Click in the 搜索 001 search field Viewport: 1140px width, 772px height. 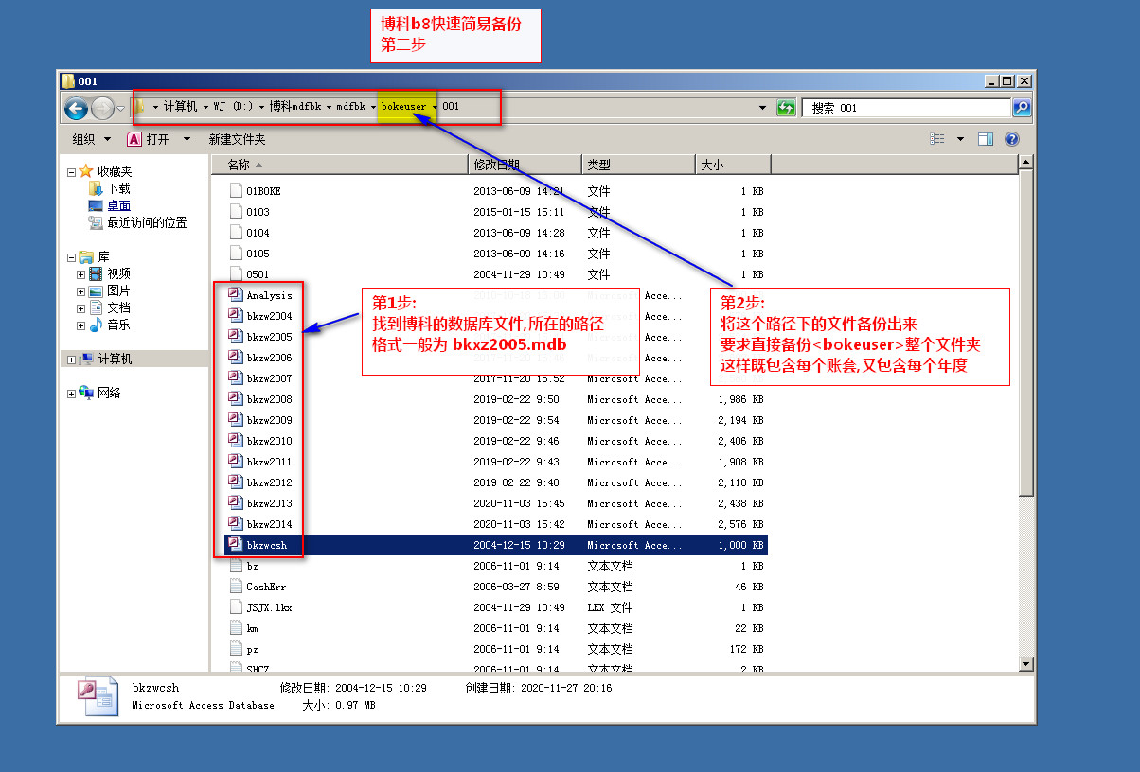(x=904, y=108)
